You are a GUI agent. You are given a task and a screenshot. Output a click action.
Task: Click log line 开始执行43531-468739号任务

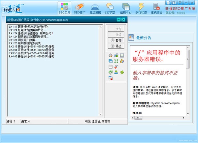click(31, 50)
